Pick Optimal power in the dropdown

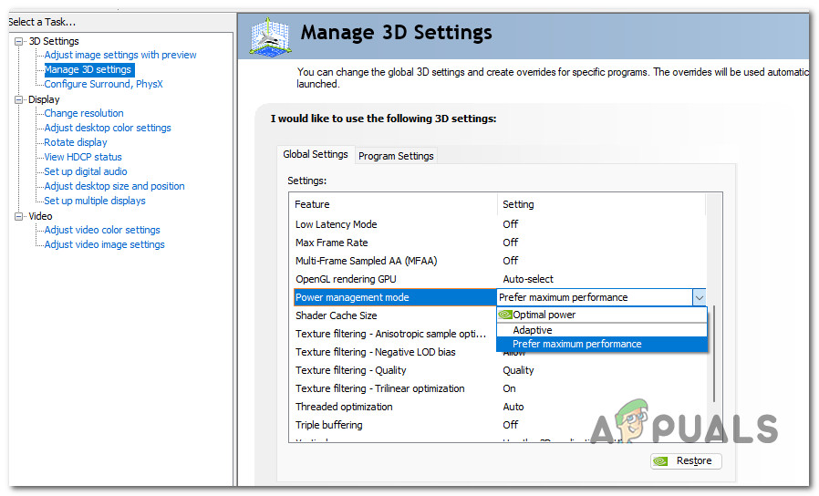click(544, 315)
